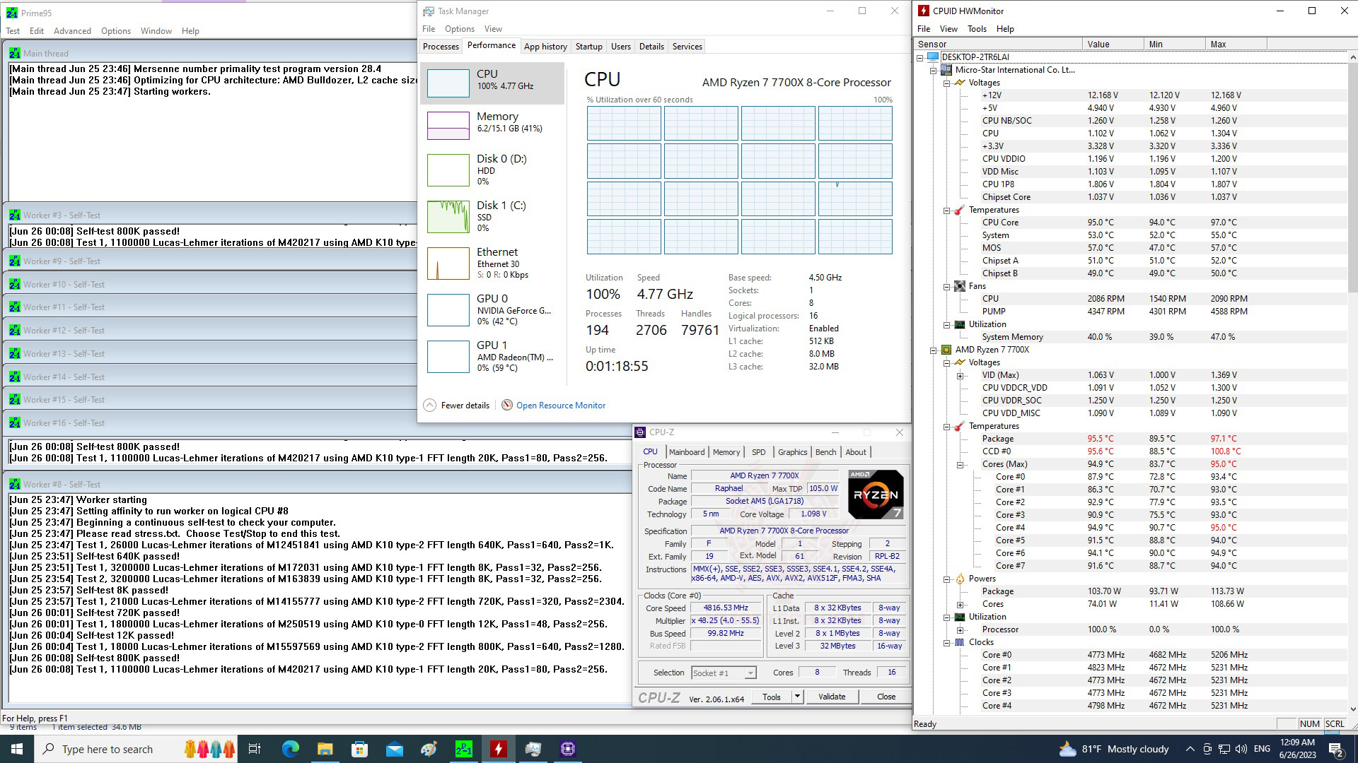The height and width of the screenshot is (763, 1358).
Task: Click the CPU-Z icon in the taskbar
Action: click(568, 749)
